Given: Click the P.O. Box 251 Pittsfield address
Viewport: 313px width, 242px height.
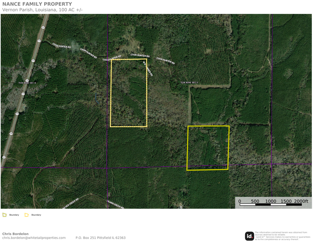Looking at the screenshot, I should pos(100,238).
